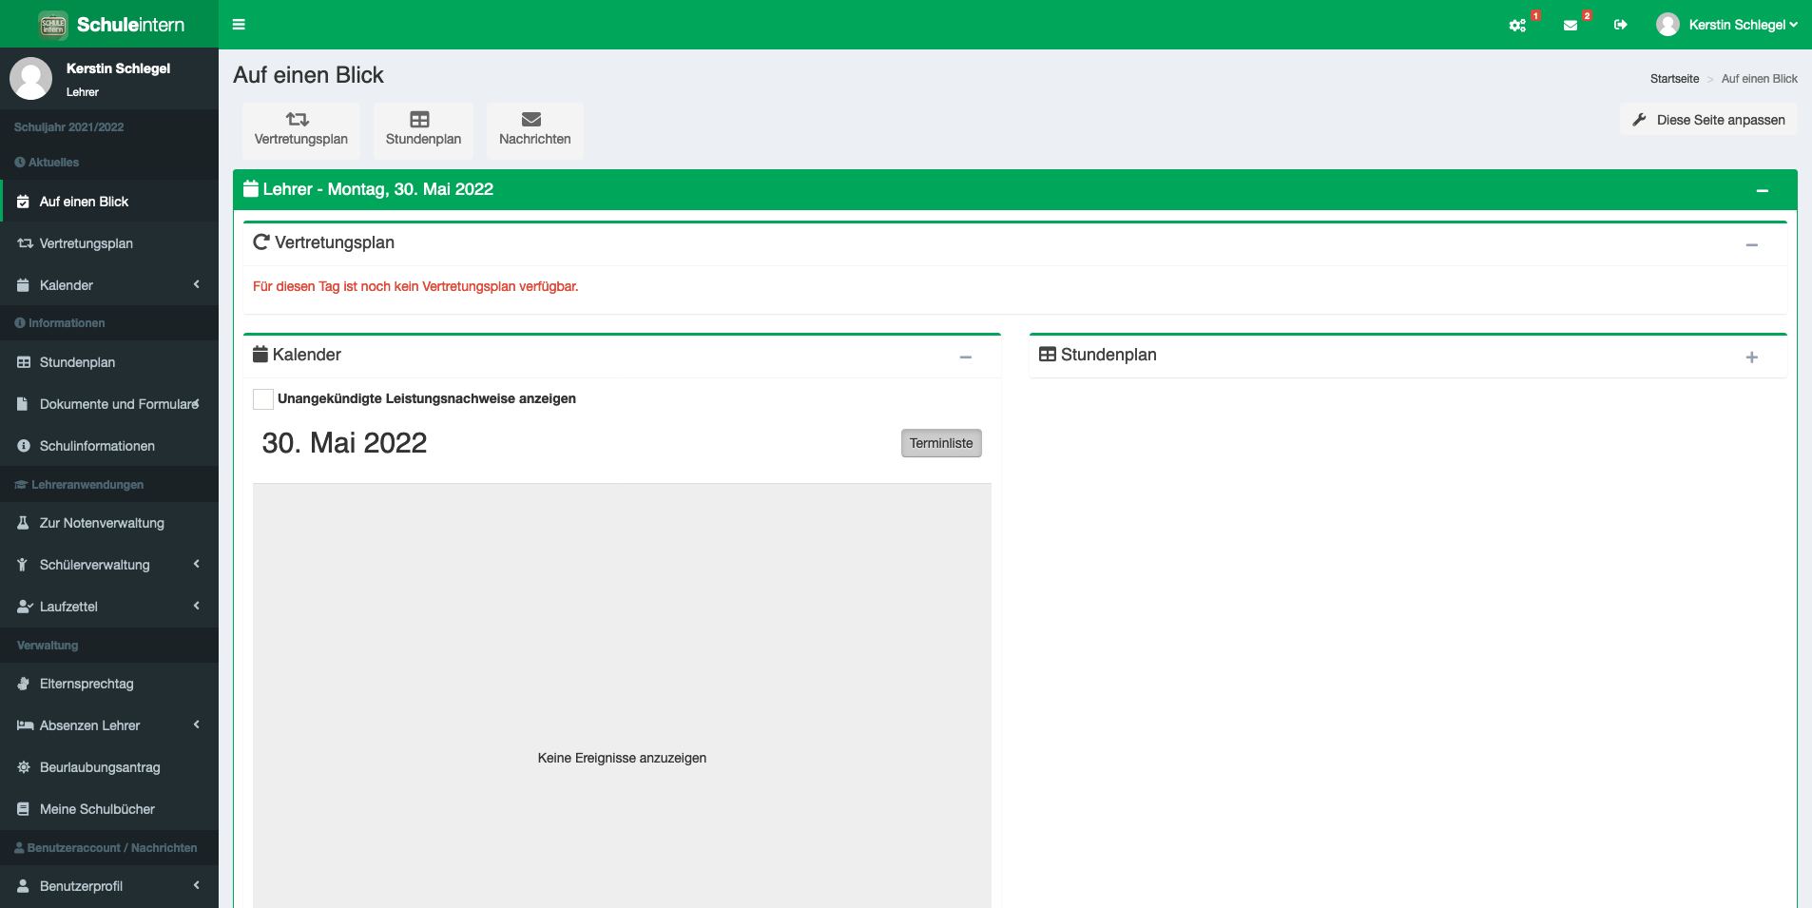The image size is (1812, 908).
Task: Expand Laufzettel sidebar submenu
Action: click(197, 606)
